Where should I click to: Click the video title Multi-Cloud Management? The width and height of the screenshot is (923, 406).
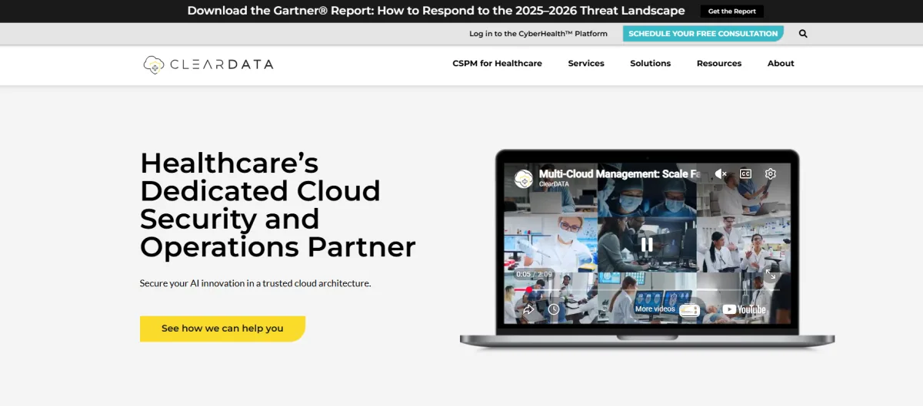point(619,174)
